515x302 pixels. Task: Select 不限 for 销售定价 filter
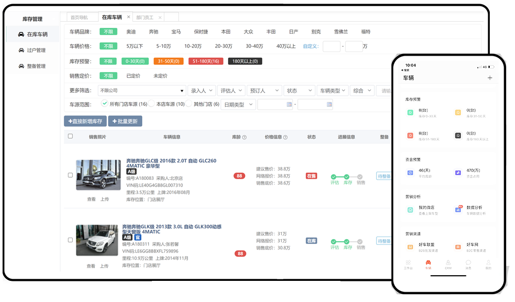coord(108,76)
